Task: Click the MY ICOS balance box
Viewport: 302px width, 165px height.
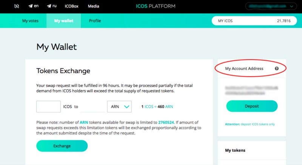Action: 254,21
